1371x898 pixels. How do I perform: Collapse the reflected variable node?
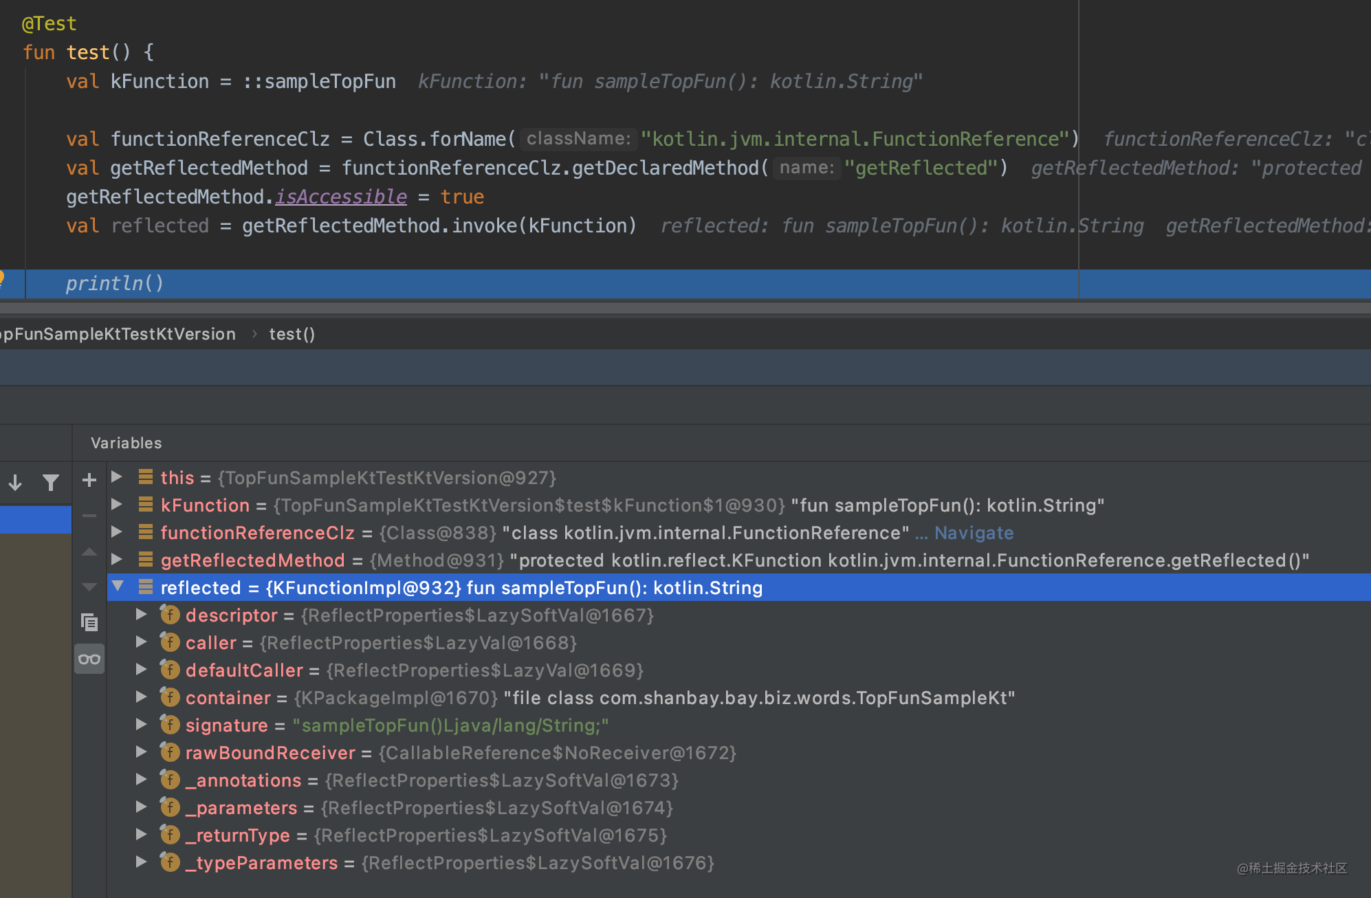[118, 586]
